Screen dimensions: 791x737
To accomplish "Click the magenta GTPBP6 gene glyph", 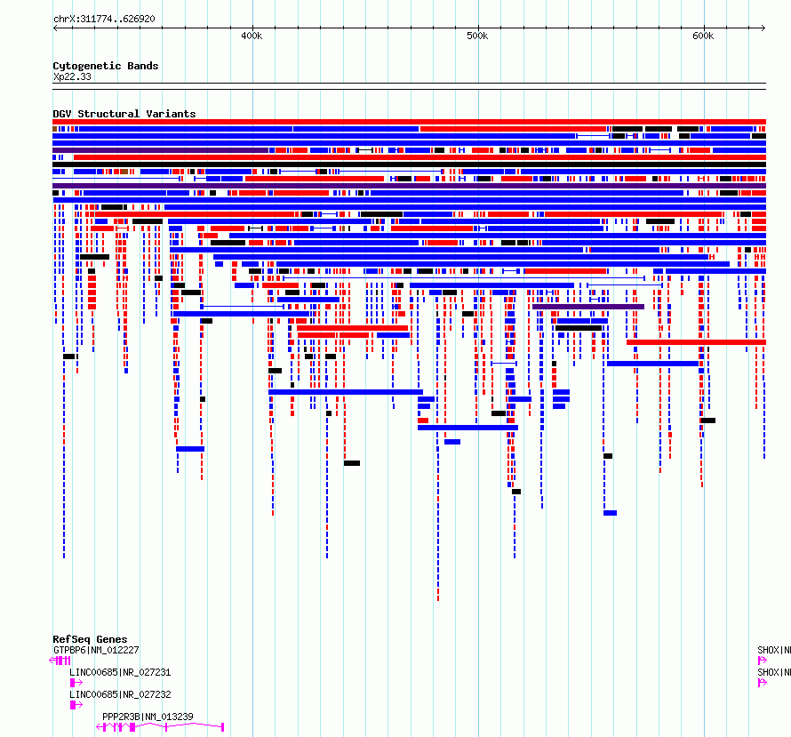I will click(60, 661).
